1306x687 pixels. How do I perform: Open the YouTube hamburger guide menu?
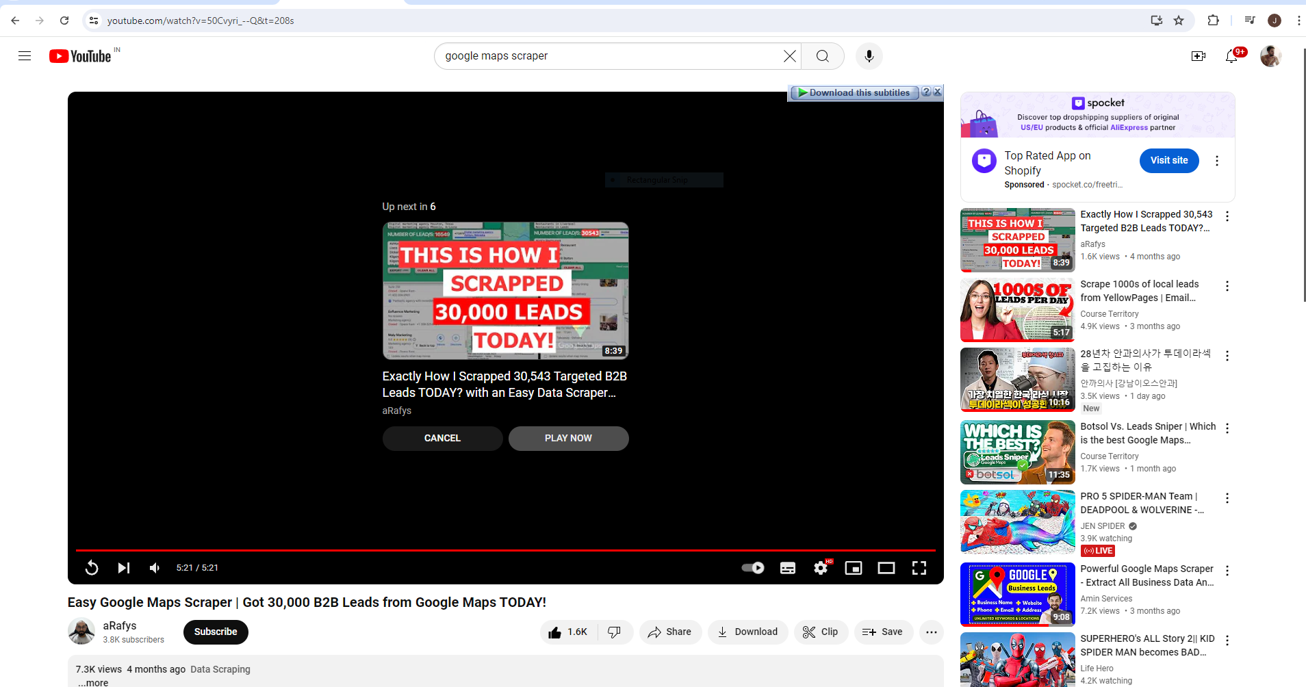pos(25,56)
